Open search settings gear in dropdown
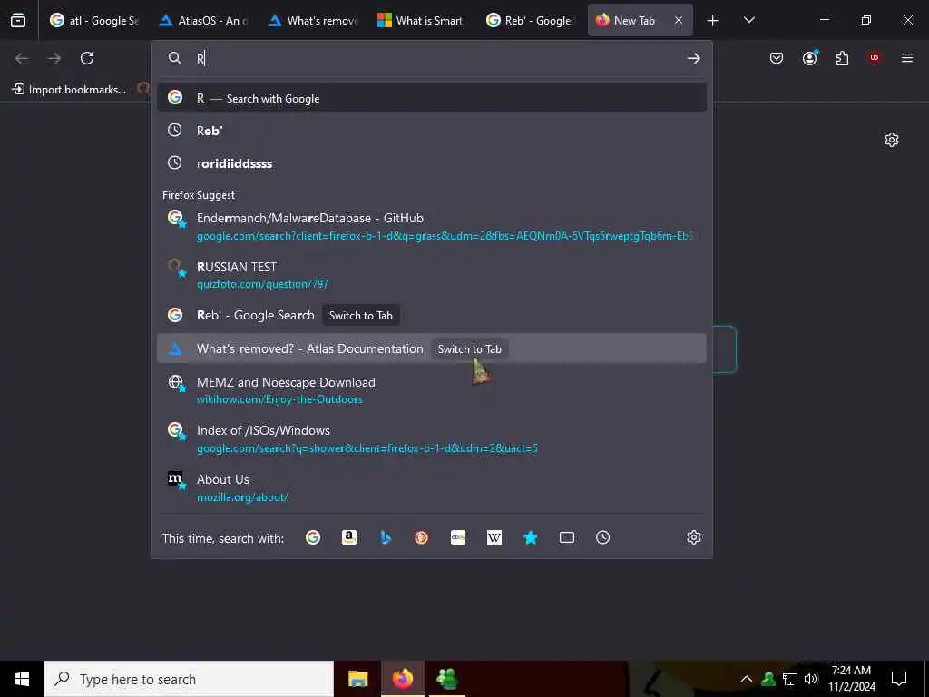929x697 pixels. tap(694, 537)
